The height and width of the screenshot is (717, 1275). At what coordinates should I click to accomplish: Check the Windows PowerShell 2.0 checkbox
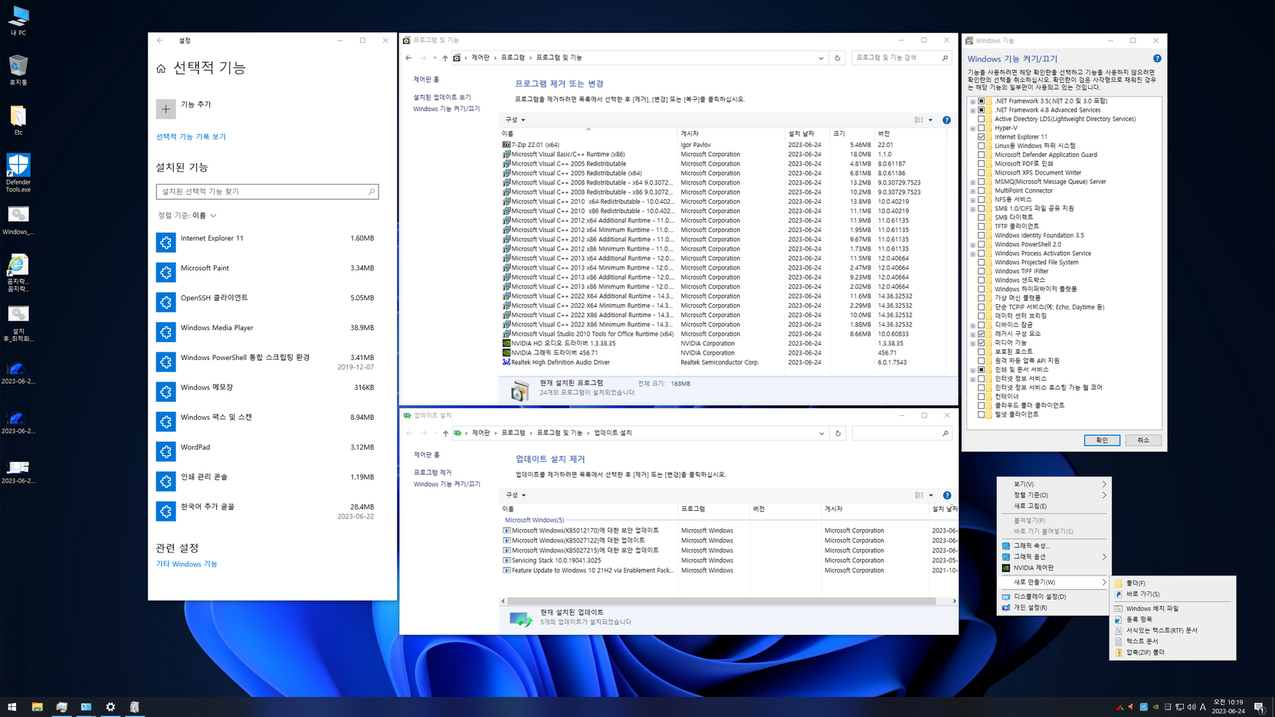pos(982,244)
